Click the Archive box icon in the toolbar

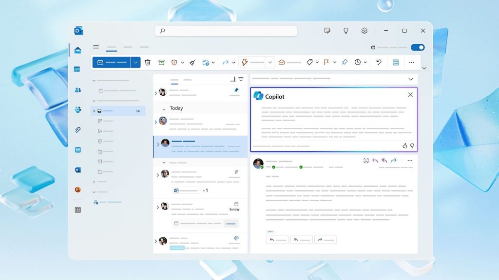point(161,62)
